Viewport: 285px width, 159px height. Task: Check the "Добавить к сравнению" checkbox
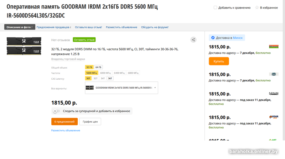coord(215,7)
